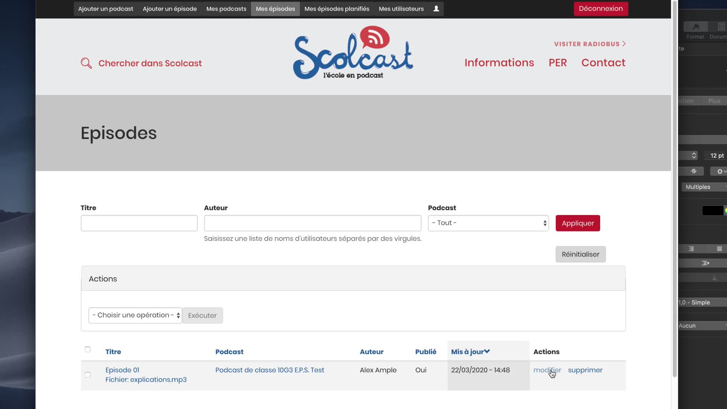
Task: Justify text in the format panel
Action: pyautogui.click(x=719, y=249)
